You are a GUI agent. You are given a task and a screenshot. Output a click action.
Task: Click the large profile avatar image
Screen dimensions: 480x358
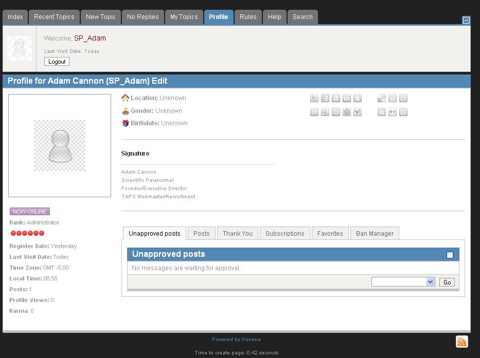[60, 145]
